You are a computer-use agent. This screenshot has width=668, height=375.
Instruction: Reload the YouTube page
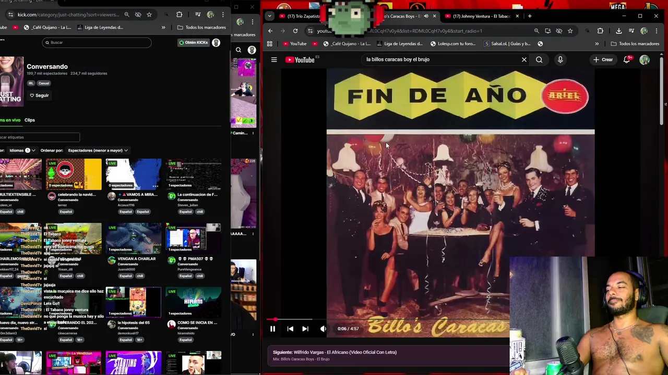[x=295, y=31]
